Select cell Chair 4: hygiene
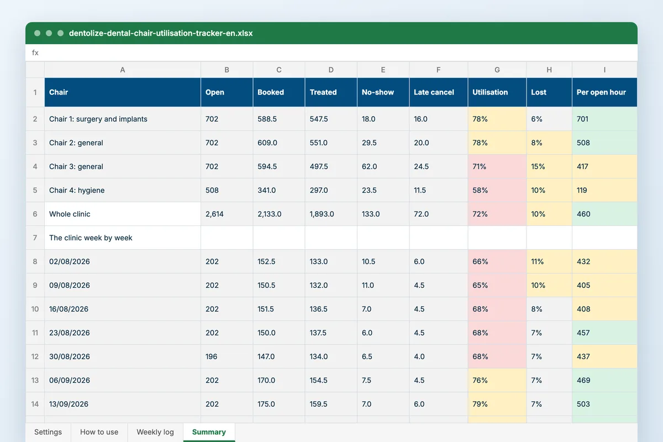Image resolution: width=663 pixels, height=442 pixels. coord(123,190)
